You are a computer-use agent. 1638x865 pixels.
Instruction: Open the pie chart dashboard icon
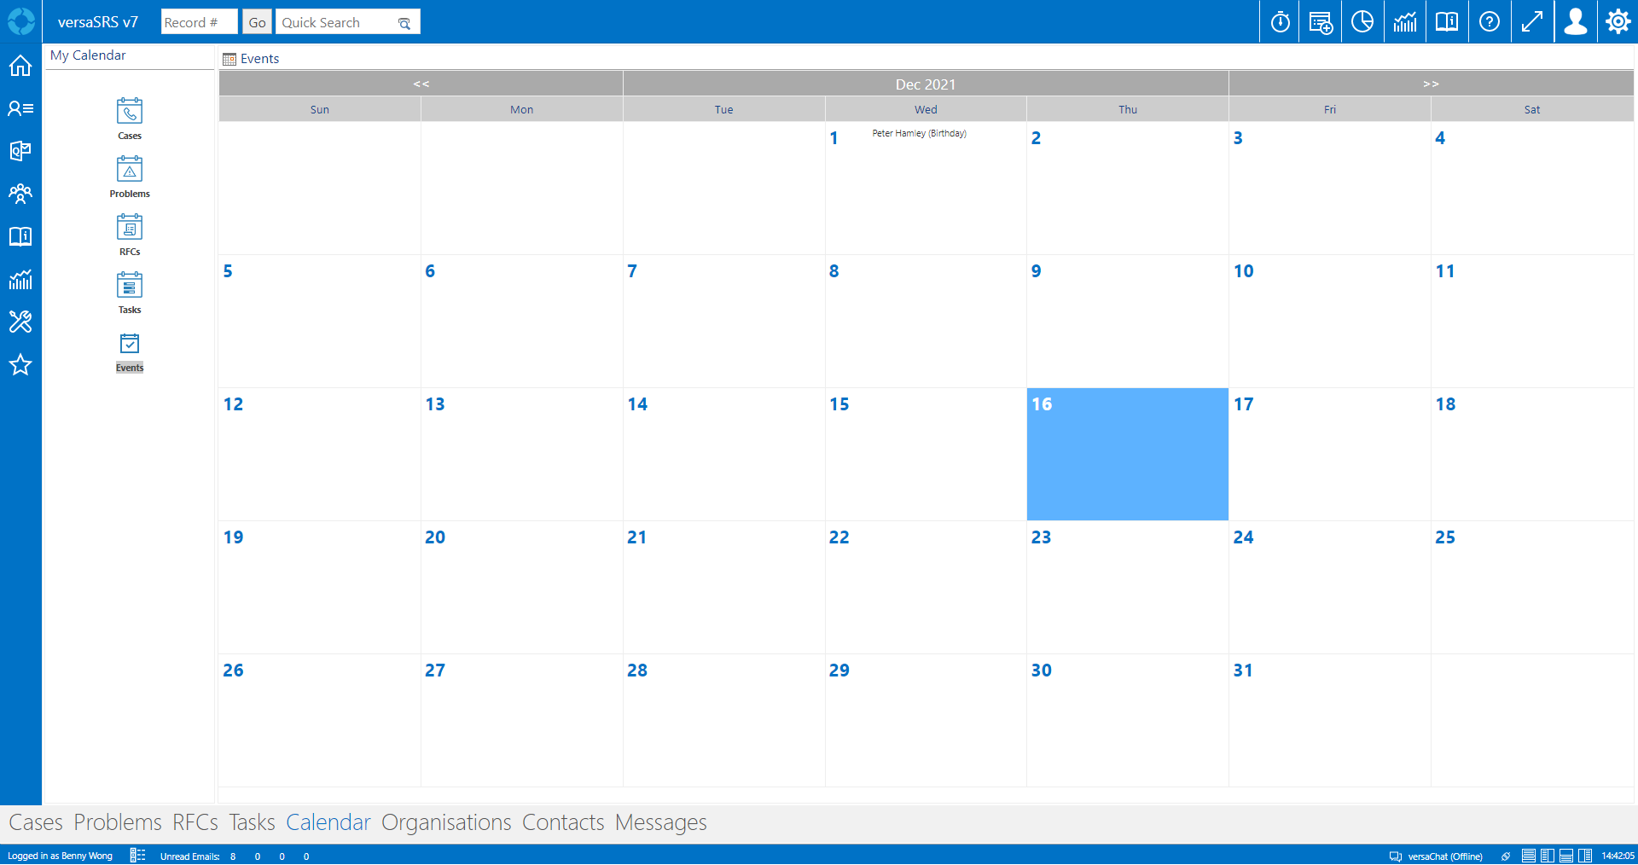1362,22
